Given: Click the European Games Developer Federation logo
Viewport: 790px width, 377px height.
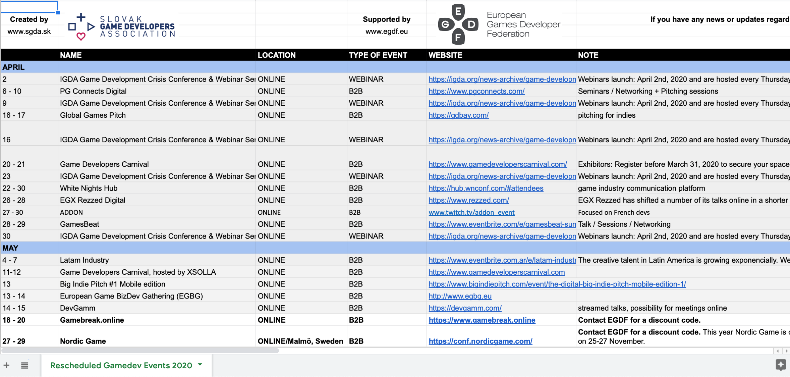Looking at the screenshot, I should click(499, 24).
